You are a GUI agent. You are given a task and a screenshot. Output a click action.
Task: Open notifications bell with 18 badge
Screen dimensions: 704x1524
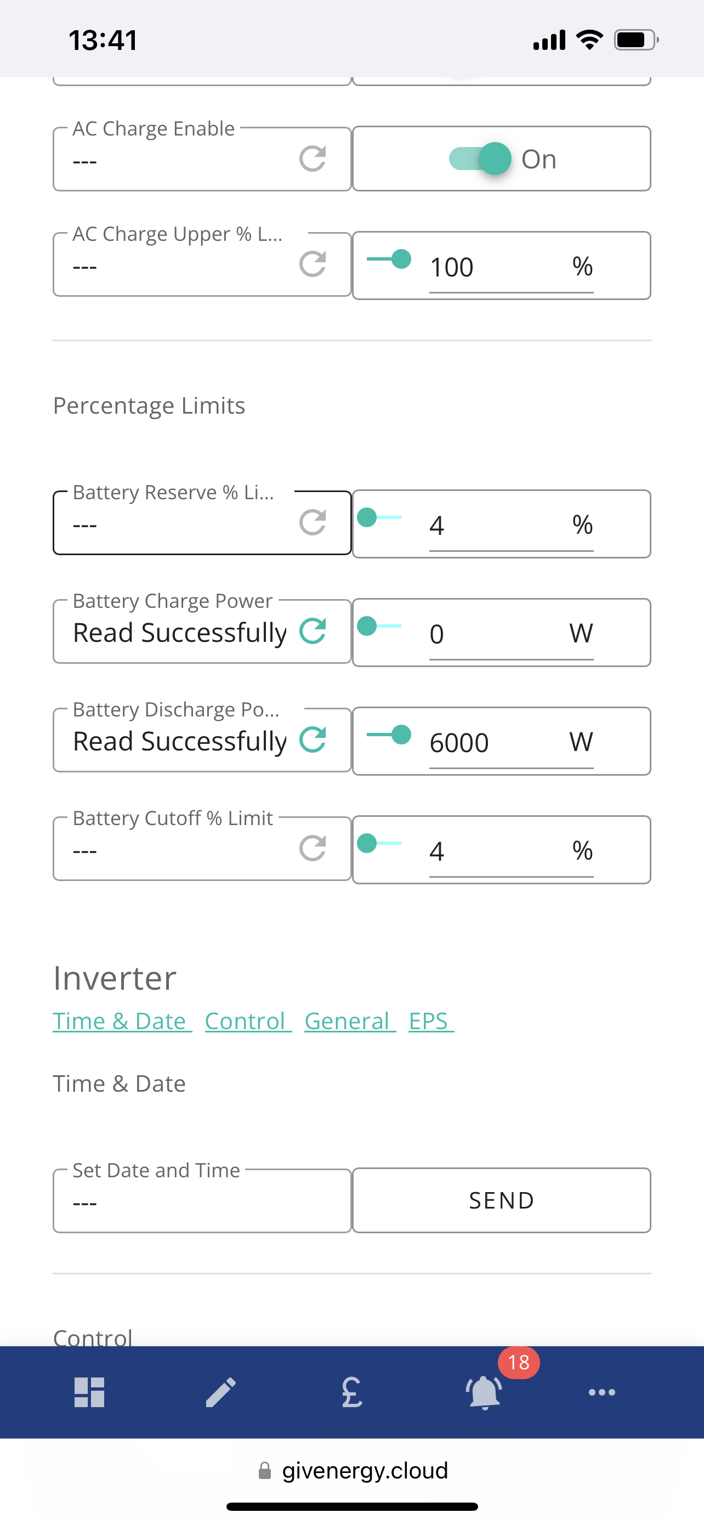point(484,1392)
